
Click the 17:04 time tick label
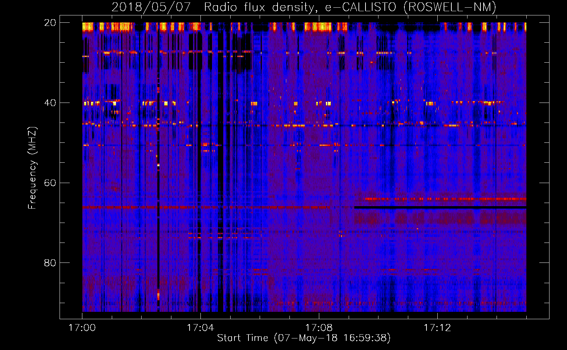pos(200,328)
